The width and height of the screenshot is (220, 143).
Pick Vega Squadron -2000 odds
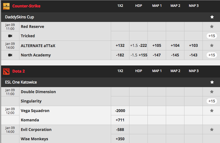pos(120,111)
